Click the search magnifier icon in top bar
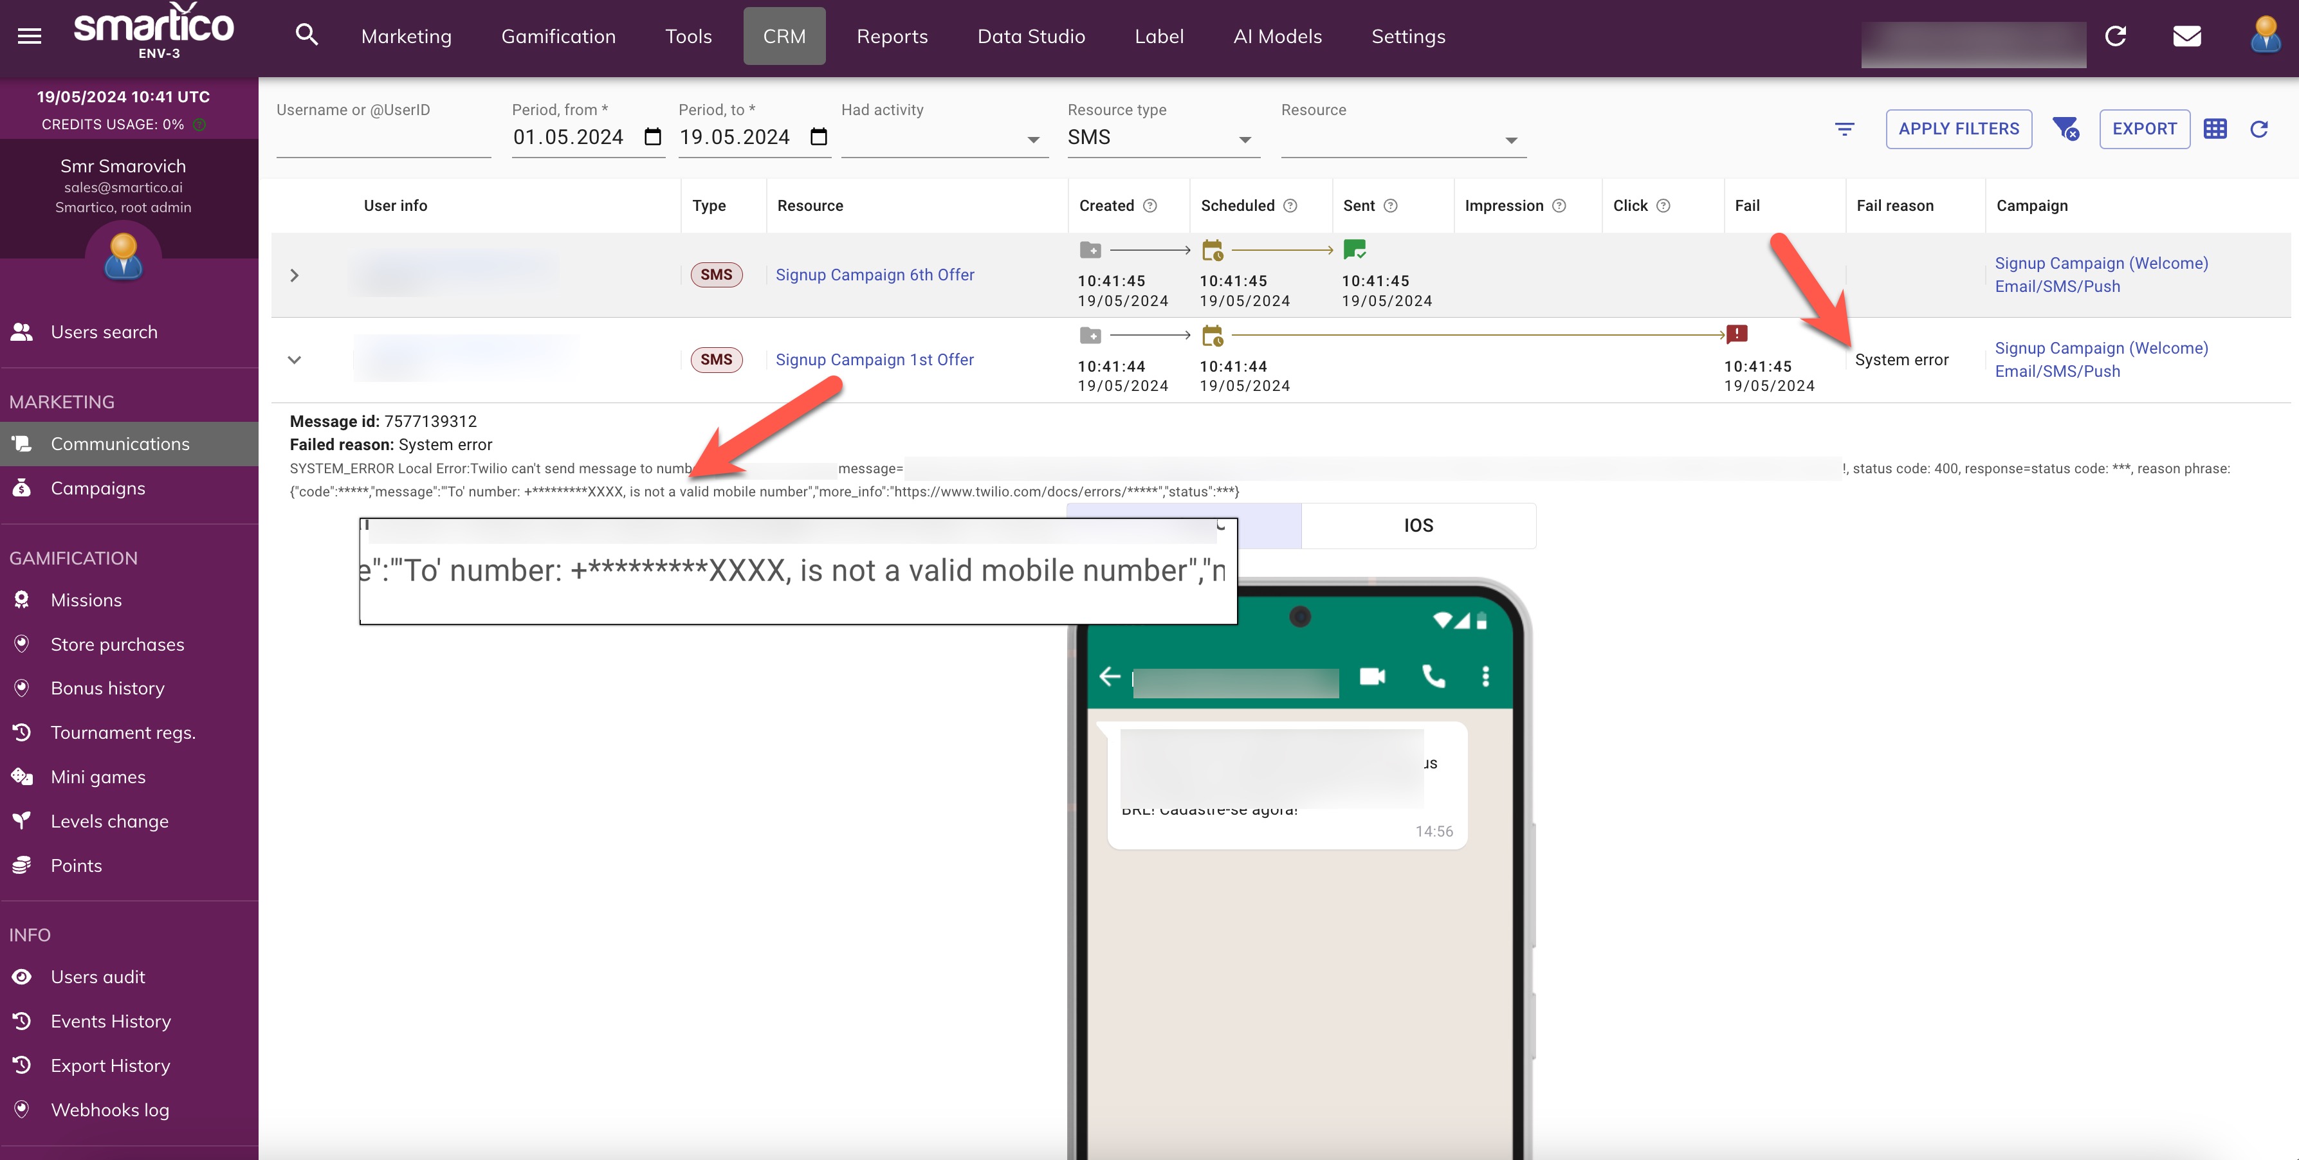The height and width of the screenshot is (1160, 2299). click(x=306, y=36)
